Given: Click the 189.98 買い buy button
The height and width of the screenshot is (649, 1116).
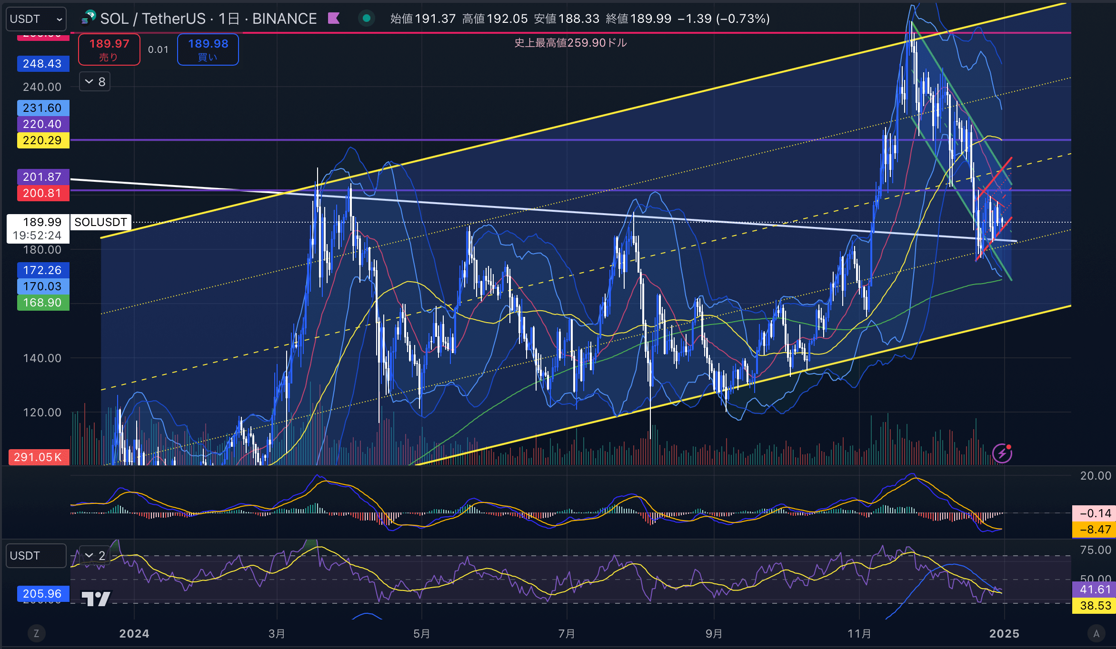Looking at the screenshot, I should pos(208,49).
